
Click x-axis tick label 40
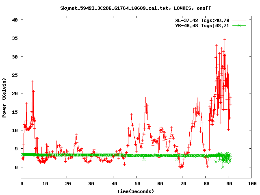(114, 184)
